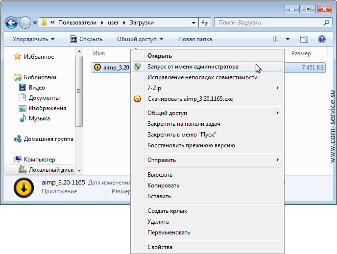The height and width of the screenshot is (254, 337).
Task: Click the breadcrumb overflow chevron «
Action: coord(52,23)
